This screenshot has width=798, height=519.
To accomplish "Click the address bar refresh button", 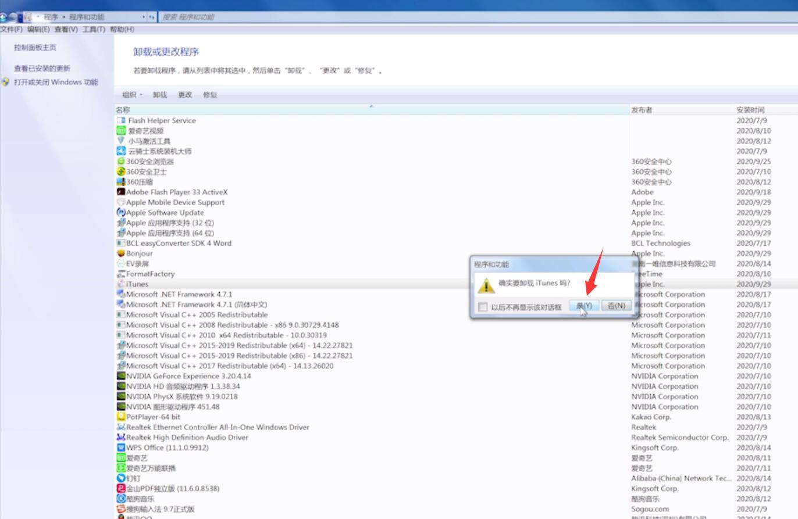I will [152, 17].
